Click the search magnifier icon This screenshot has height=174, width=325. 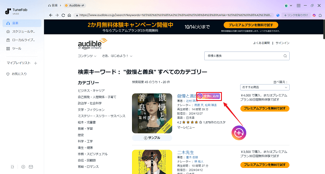click(285, 56)
